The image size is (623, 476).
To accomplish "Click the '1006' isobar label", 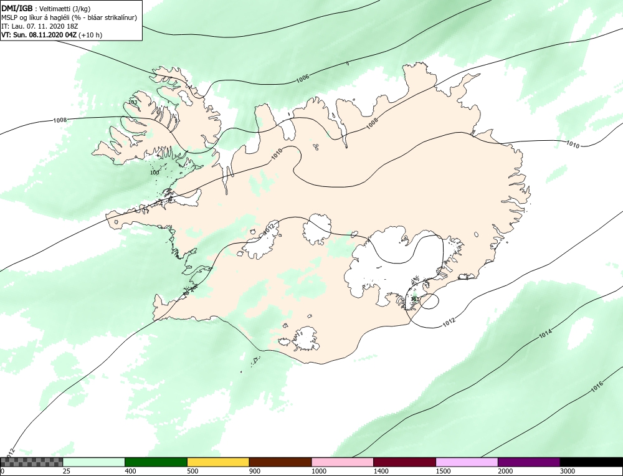I will pos(303,79).
